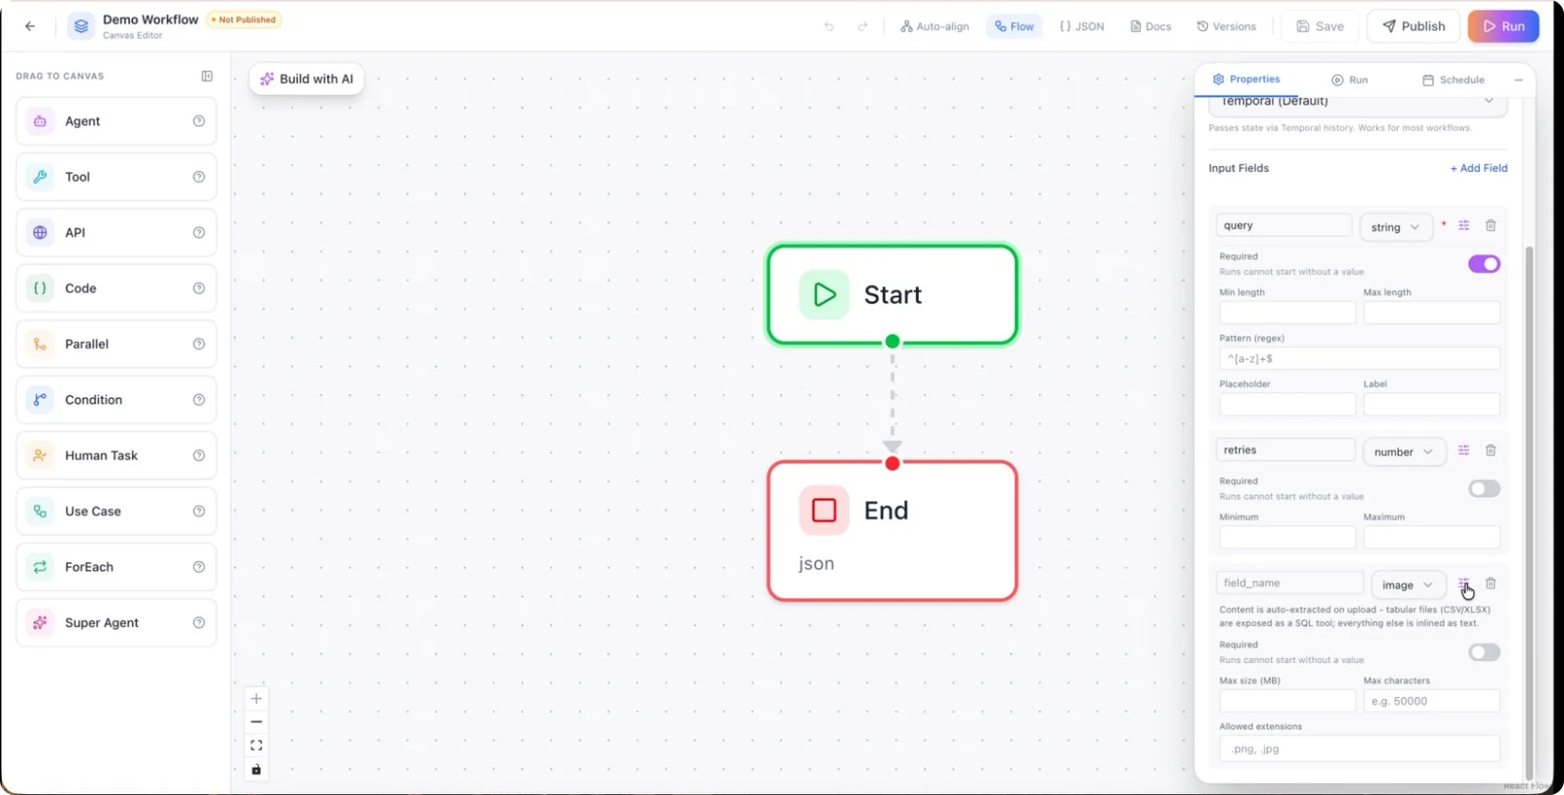
Task: Delete the query input field
Action: point(1491,226)
